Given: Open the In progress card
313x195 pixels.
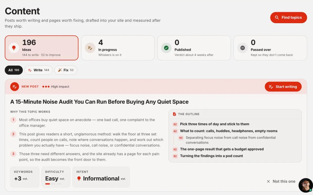Looking at the screenshot, I should tap(118, 48).
